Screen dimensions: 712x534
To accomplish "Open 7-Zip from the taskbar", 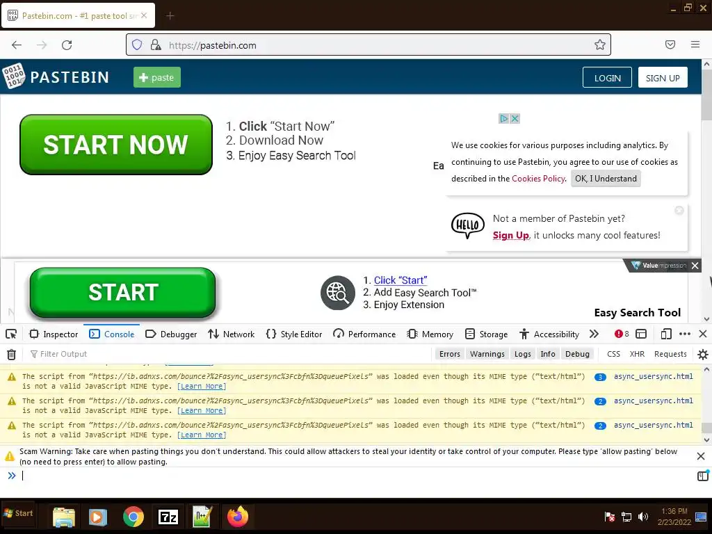I will 168,517.
